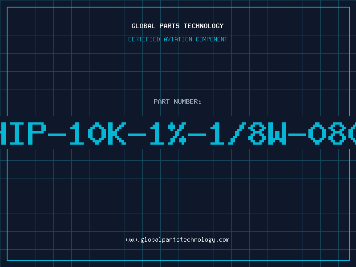Open the www.globalpartstechnology.com link
Viewport: 356px width, 267px height.
[178, 240]
